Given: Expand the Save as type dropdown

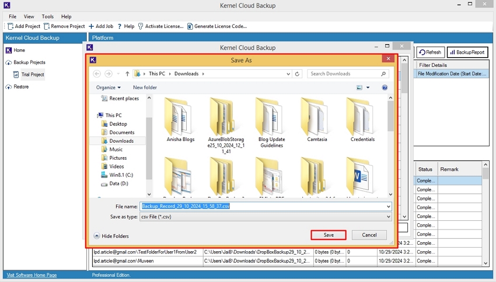Looking at the screenshot, I should point(389,217).
